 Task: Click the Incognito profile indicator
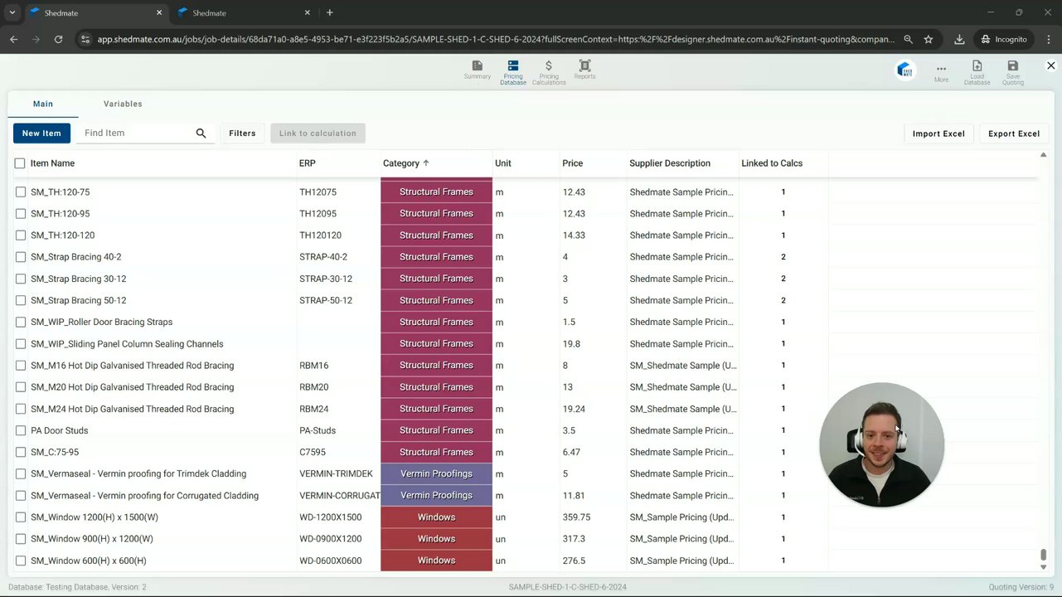click(x=1004, y=39)
